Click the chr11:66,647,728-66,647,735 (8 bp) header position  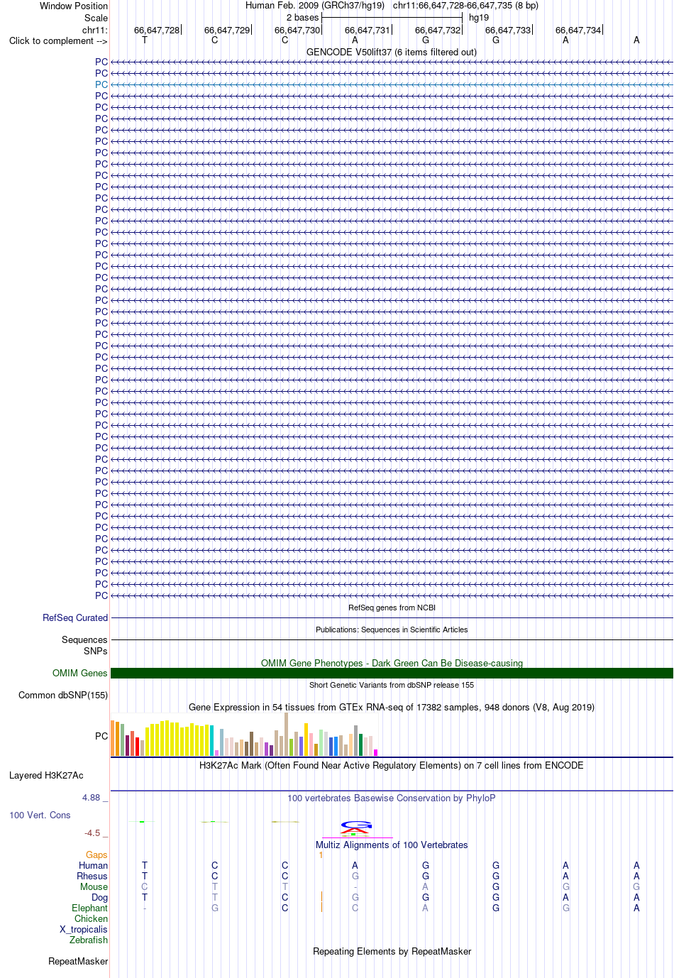coord(465,5)
